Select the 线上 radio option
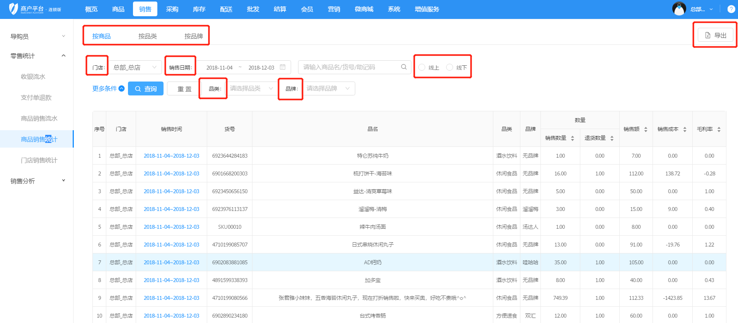This screenshot has width=738, height=323. 422,68
